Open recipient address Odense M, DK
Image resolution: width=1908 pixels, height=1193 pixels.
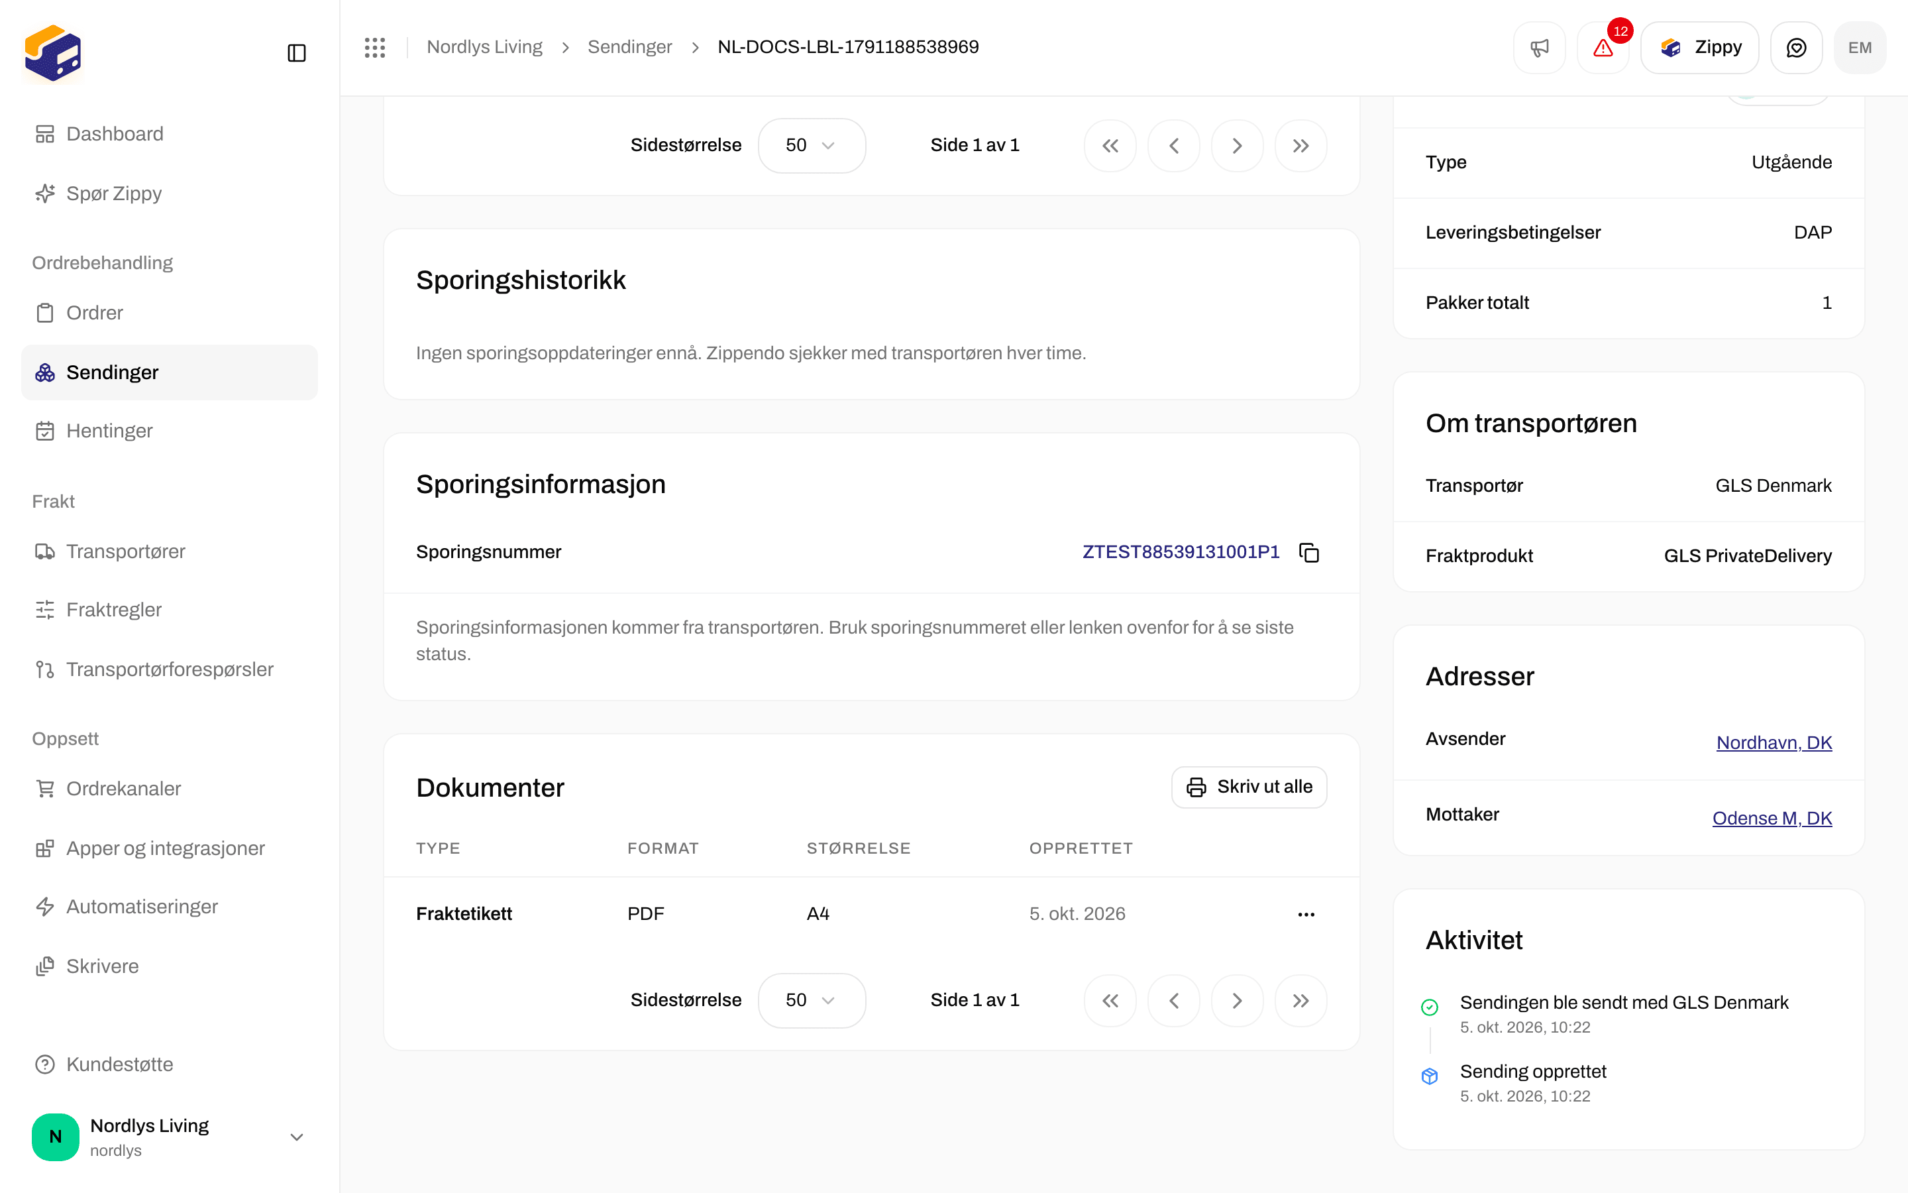pos(1772,819)
